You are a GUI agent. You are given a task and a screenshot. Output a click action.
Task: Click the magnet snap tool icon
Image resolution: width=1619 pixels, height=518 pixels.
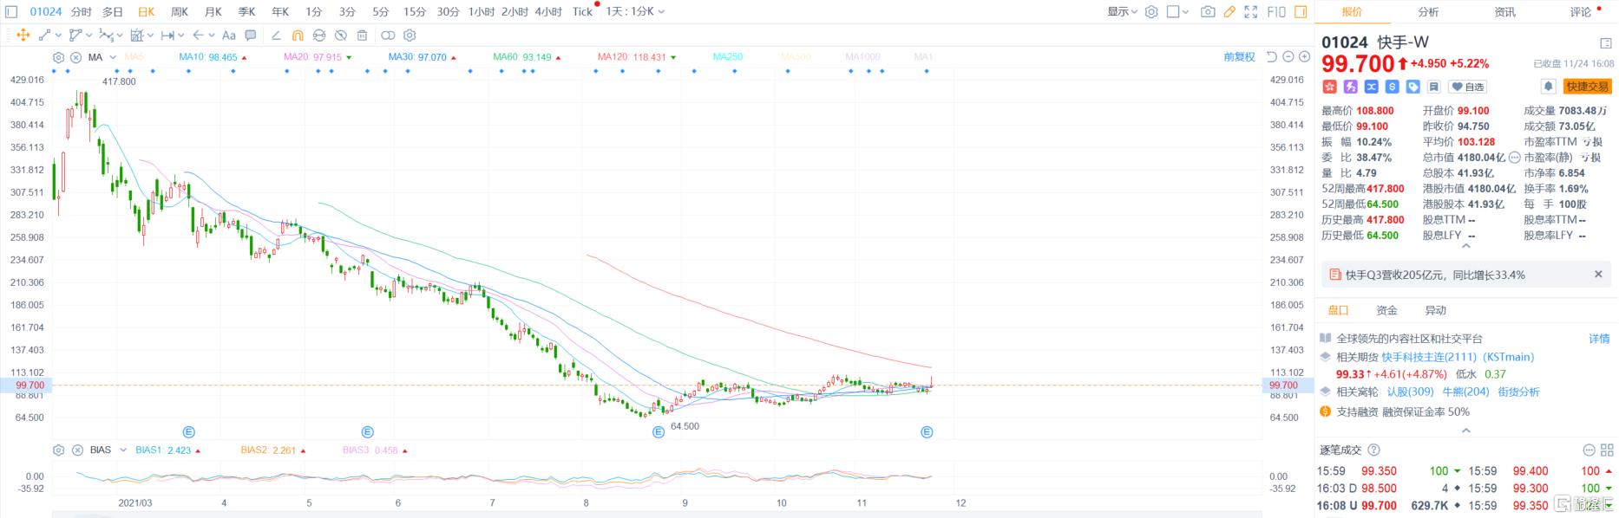coord(298,36)
